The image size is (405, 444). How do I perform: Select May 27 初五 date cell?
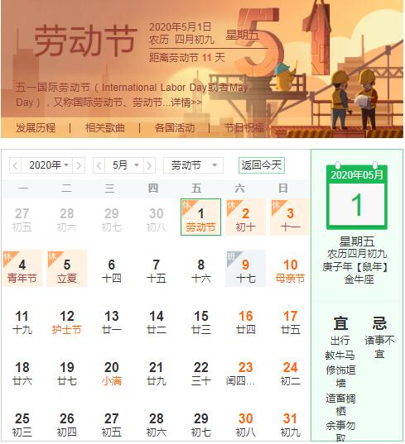[x=112, y=423]
